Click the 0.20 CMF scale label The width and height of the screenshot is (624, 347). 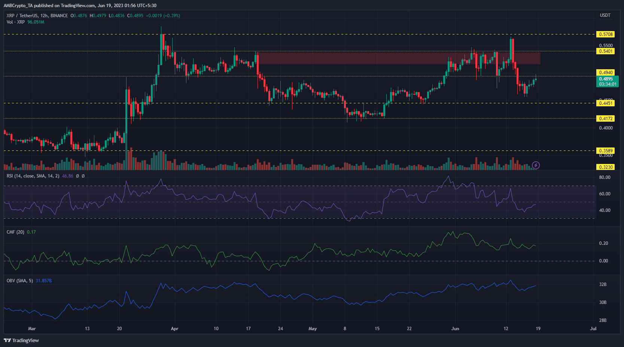coord(603,243)
